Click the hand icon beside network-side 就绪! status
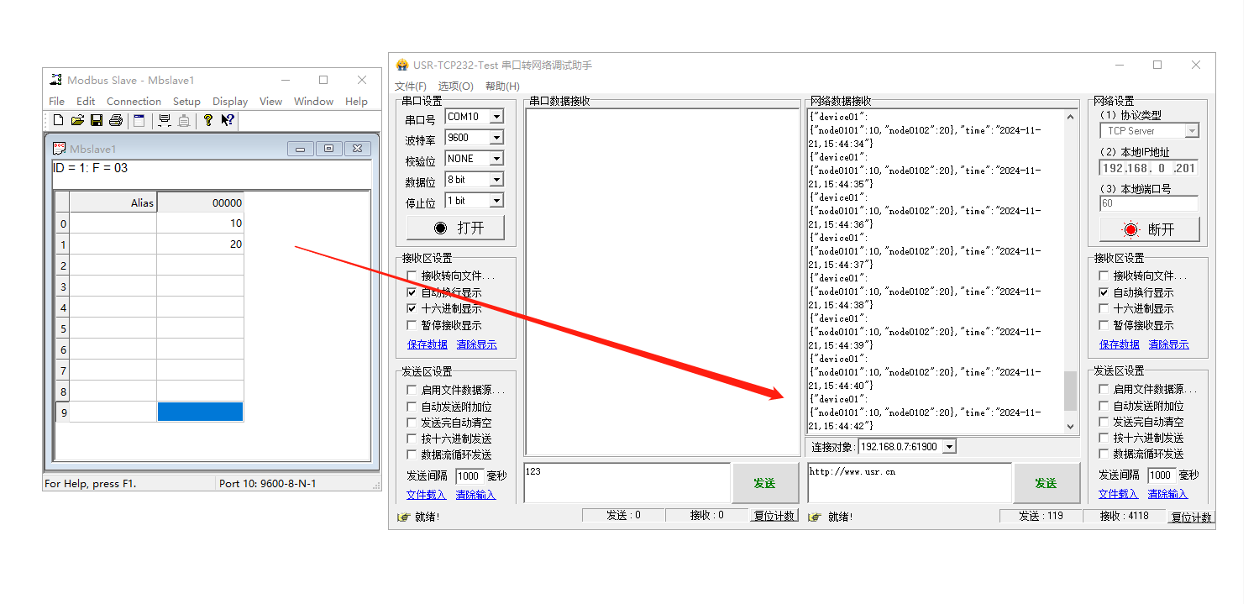Image resolution: width=1259 pixels, height=604 pixels. 816,517
